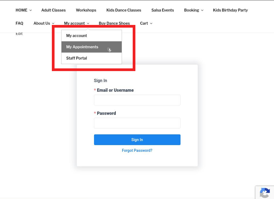Open Buy Dance Shoes link
The width and height of the screenshot is (274, 199).
114,23
